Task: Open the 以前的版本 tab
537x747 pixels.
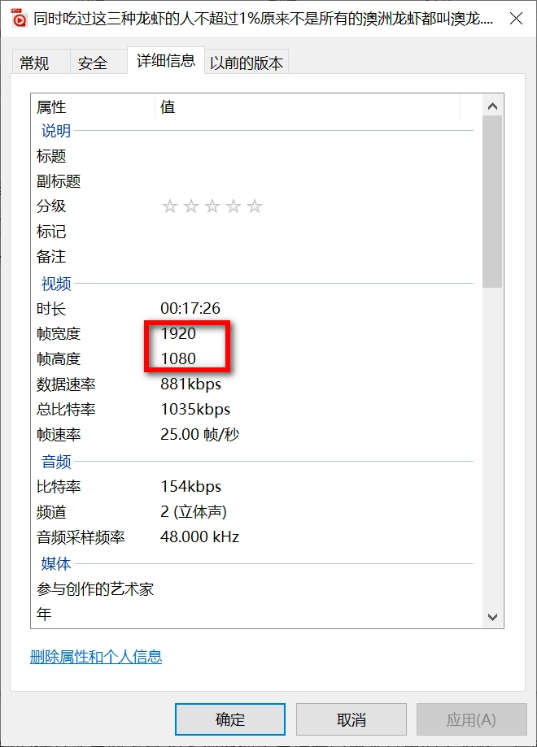Action: pos(247,63)
